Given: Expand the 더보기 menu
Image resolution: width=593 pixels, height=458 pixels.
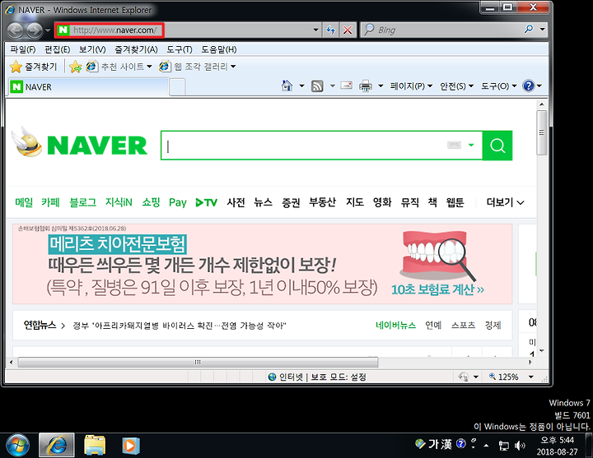Looking at the screenshot, I should click(505, 202).
